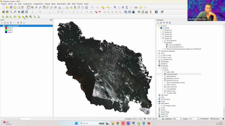Select the rios_quebradas table entry
This screenshot has height=126, width=225.
click(171, 89)
